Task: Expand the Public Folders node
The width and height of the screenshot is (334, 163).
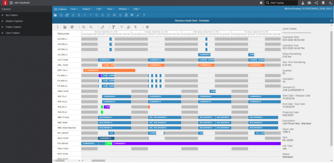Action: click(x=3, y=27)
